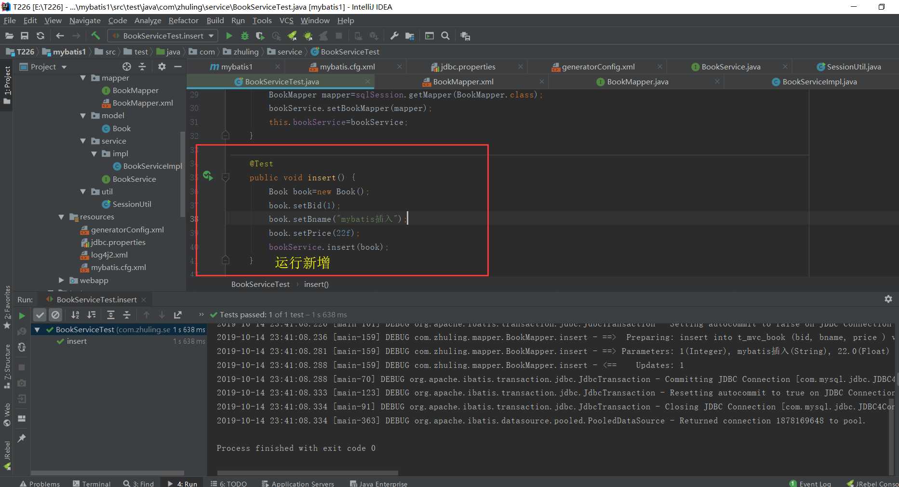Click insert() in editor breadcrumb
899x487 pixels.
[316, 284]
